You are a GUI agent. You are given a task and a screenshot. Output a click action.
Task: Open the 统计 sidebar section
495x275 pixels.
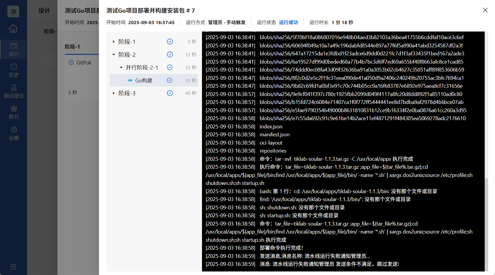tap(14, 112)
